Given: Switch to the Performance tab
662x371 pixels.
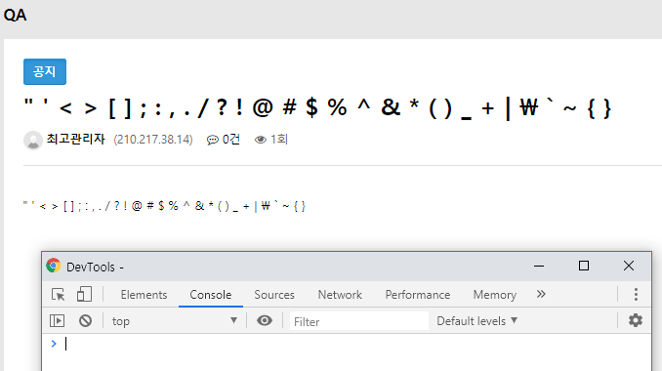Looking at the screenshot, I should [x=418, y=295].
